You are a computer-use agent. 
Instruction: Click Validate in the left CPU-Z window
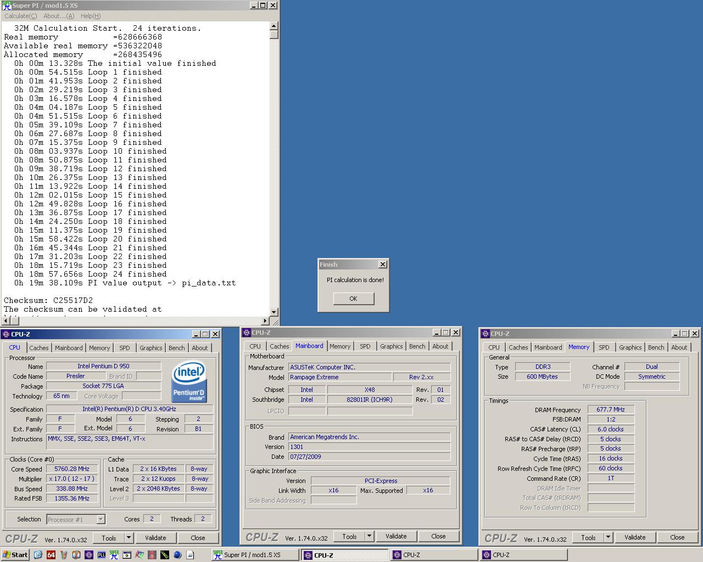click(155, 538)
